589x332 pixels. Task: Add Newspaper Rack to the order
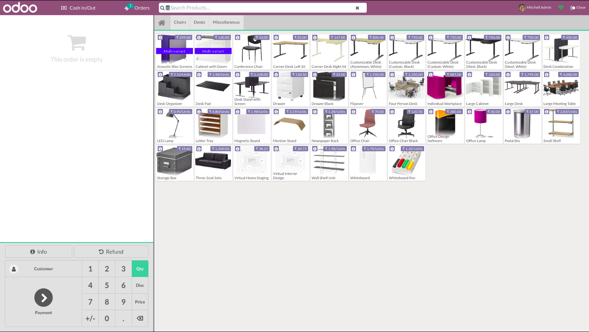click(x=329, y=126)
